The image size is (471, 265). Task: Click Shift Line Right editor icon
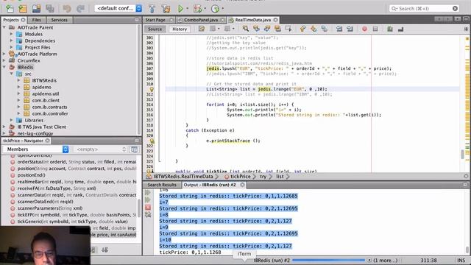[x=350, y=29]
